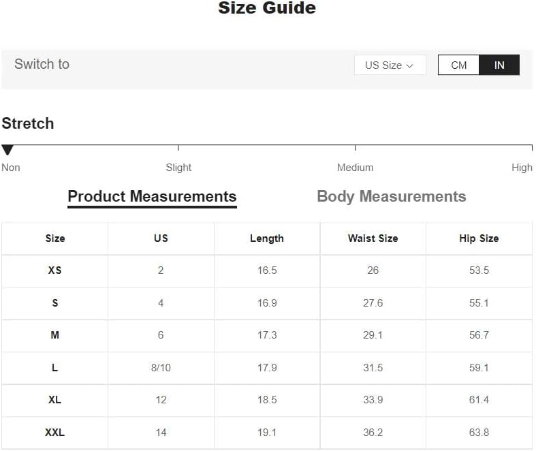This screenshot has width=536, height=451.
Task: Click the Slight stretch label
Action: (x=178, y=168)
